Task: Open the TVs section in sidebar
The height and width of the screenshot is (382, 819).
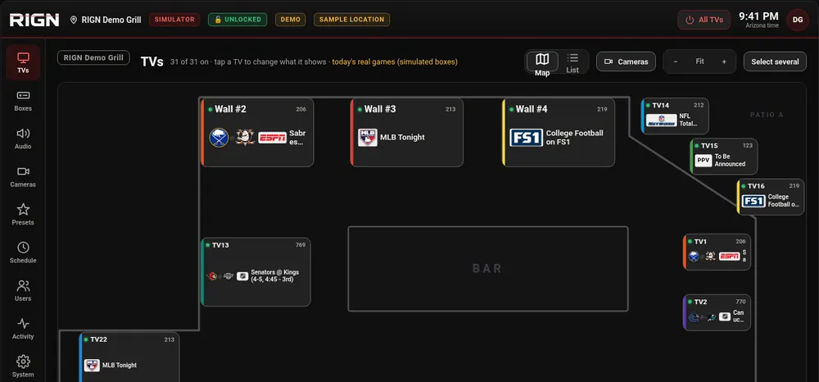Action: 23,62
